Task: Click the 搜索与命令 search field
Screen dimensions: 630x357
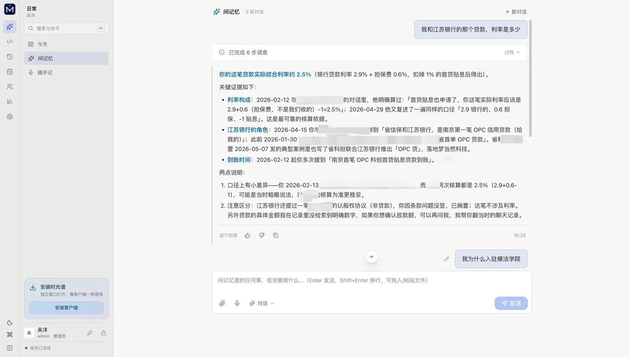Action: click(x=66, y=28)
